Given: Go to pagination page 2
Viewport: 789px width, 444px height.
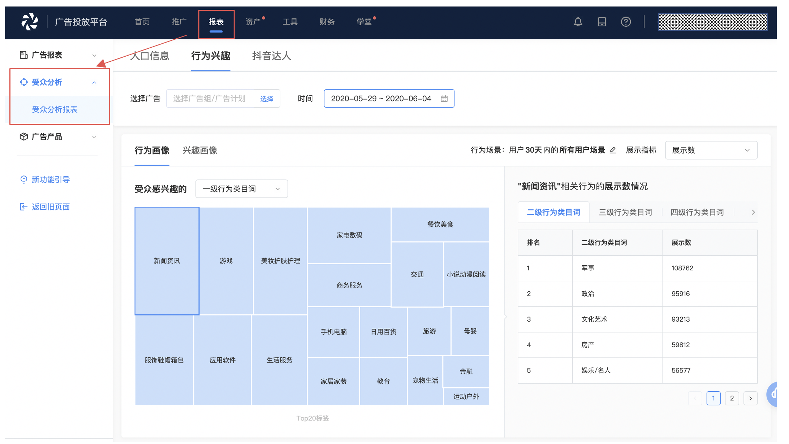Looking at the screenshot, I should coord(732,398).
